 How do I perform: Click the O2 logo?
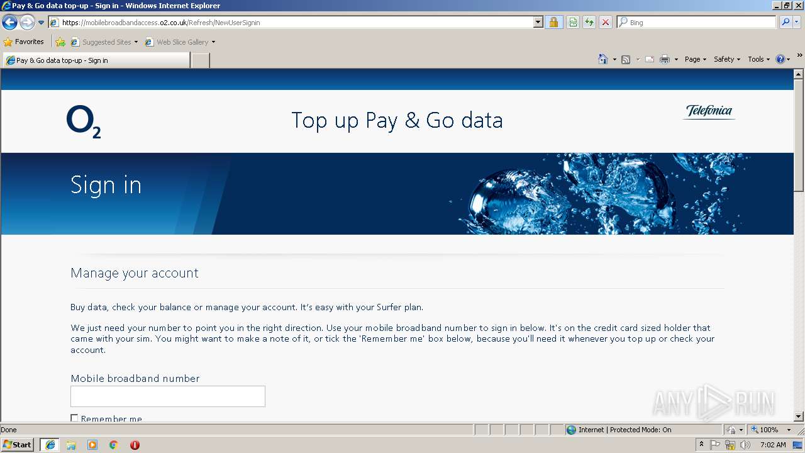[x=84, y=121]
